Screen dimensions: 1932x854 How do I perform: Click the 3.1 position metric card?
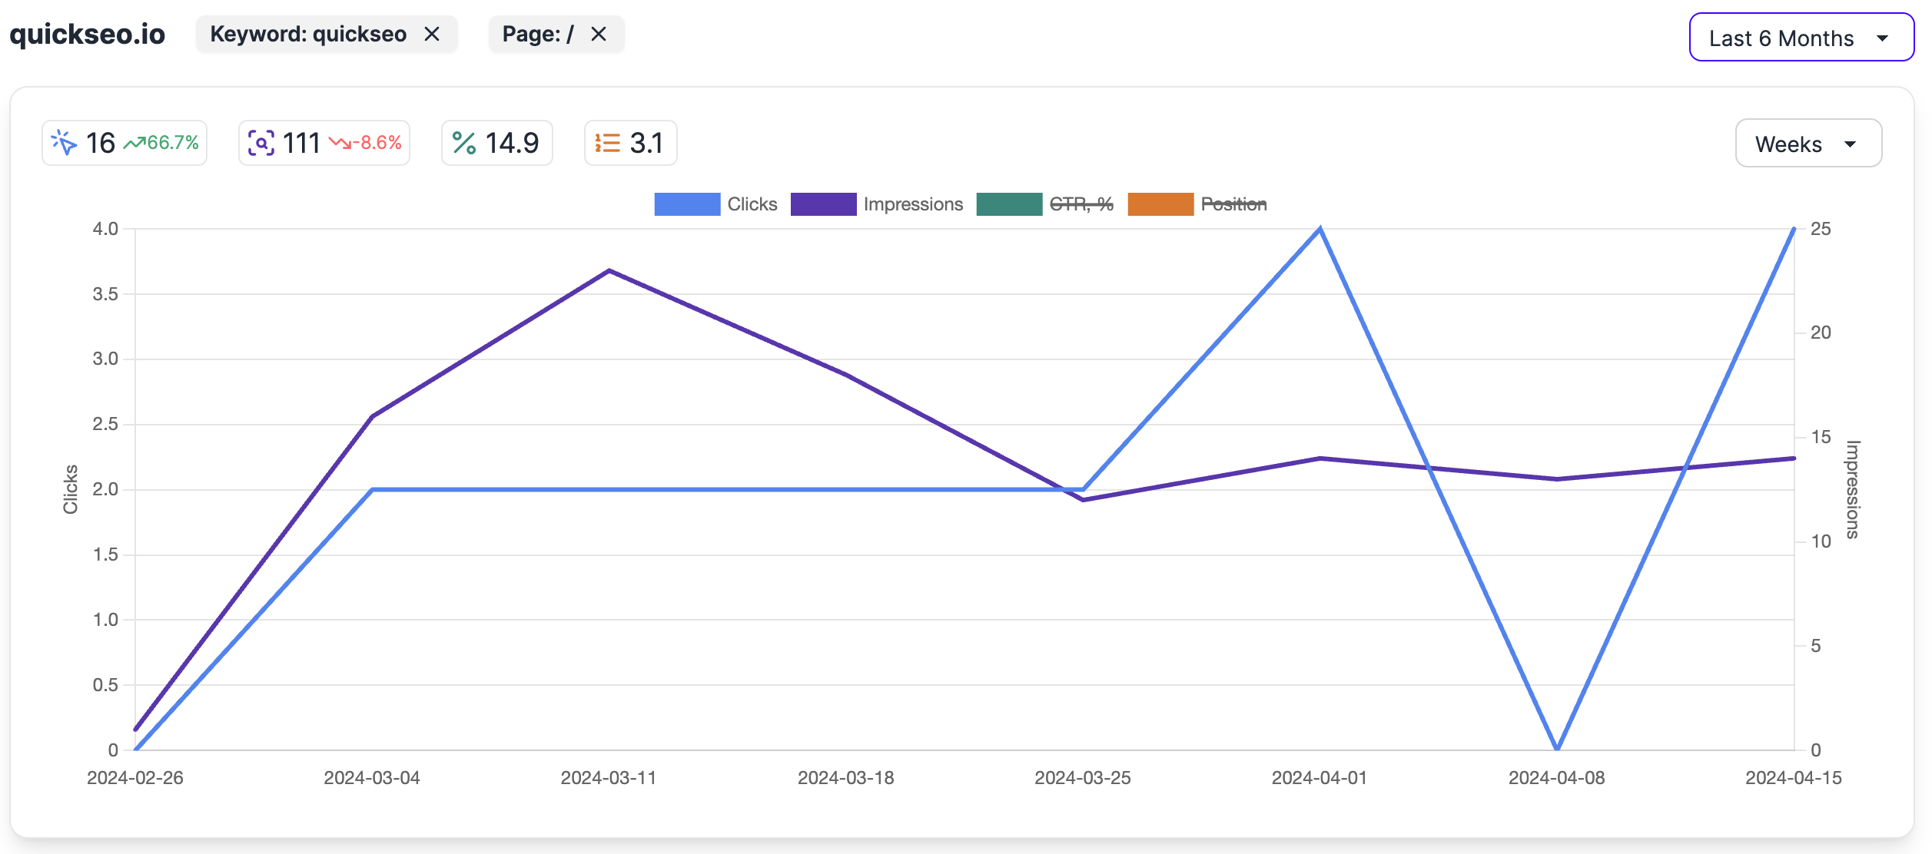631,143
